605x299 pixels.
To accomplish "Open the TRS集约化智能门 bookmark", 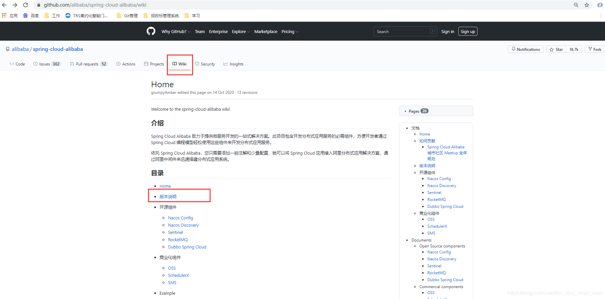I will coord(86,16).
